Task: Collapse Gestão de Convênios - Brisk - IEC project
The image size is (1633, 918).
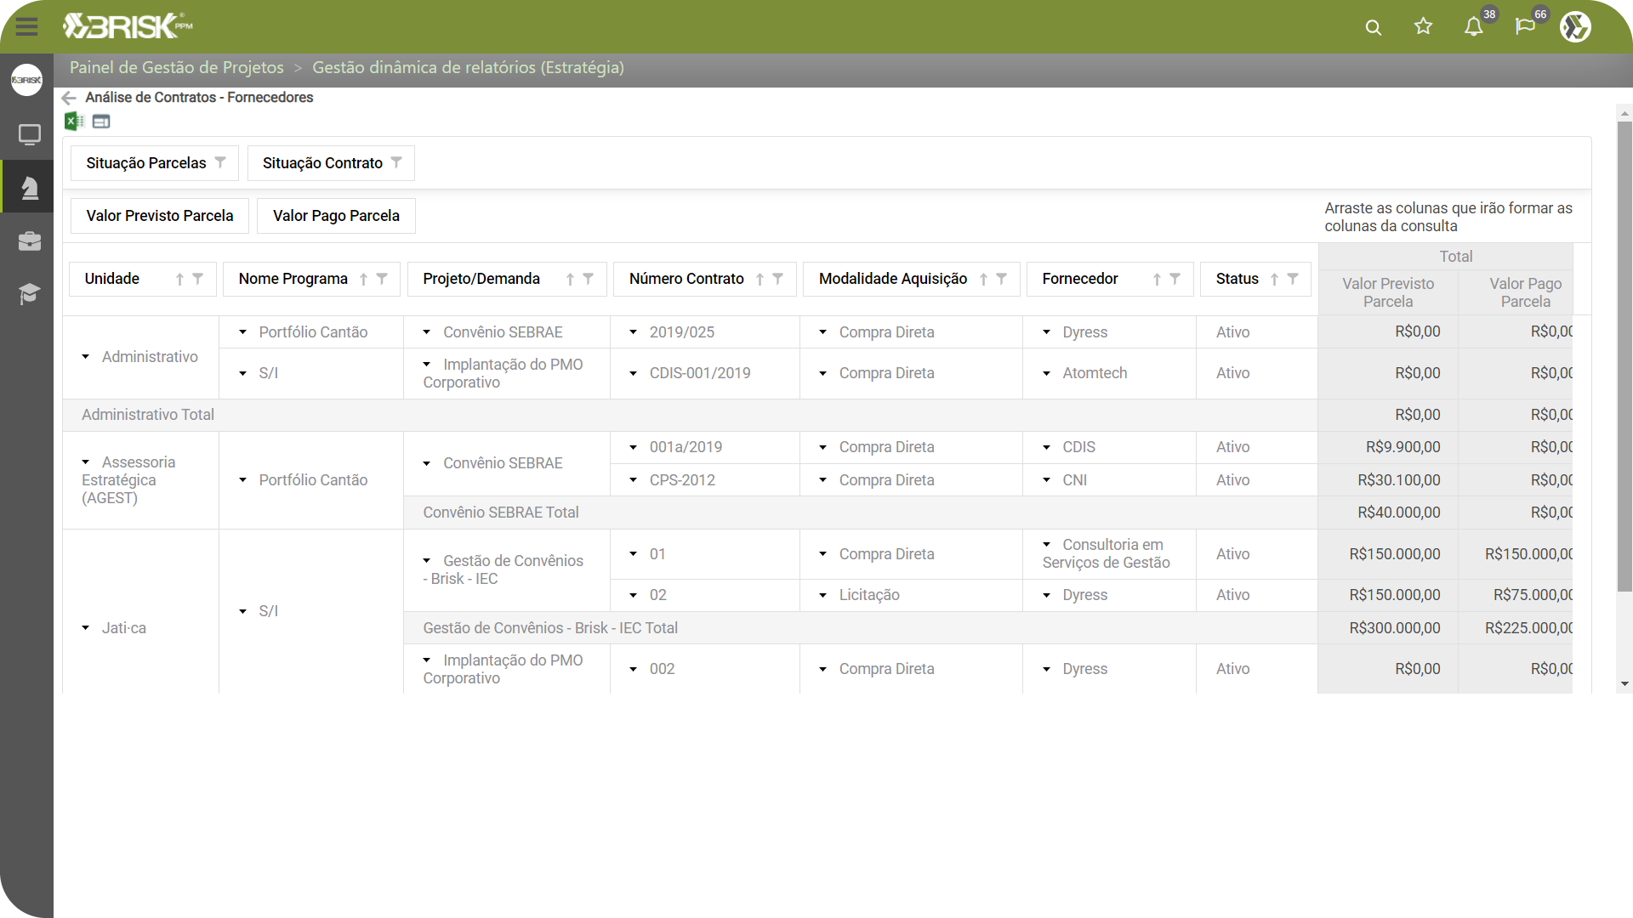Action: click(x=426, y=561)
